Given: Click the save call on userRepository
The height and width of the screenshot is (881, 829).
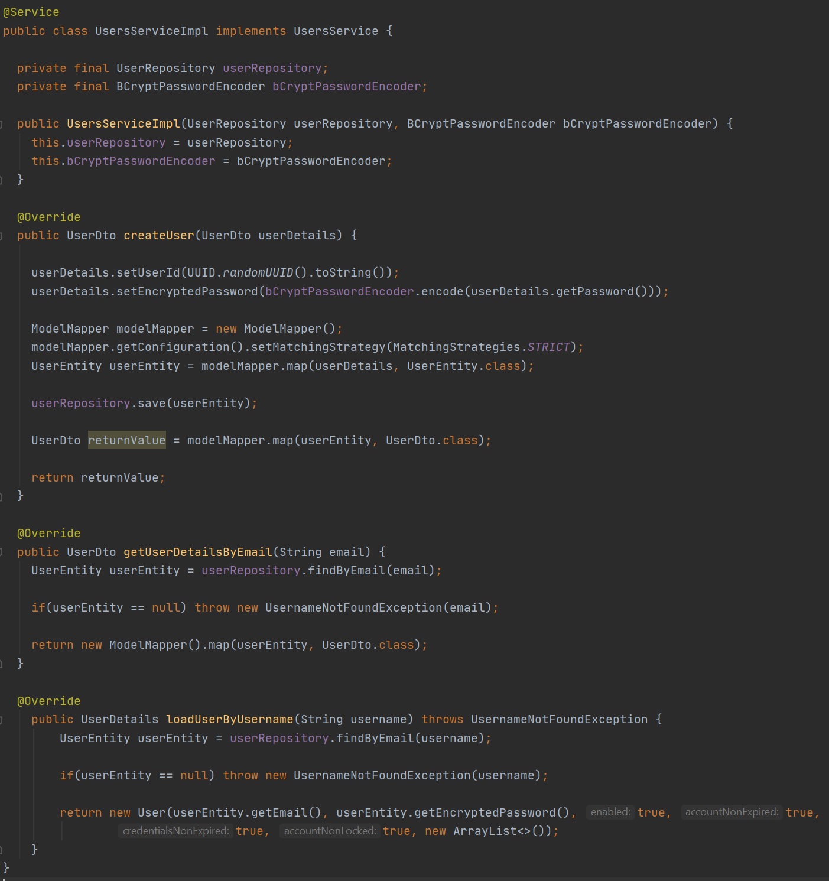Looking at the screenshot, I should (151, 403).
